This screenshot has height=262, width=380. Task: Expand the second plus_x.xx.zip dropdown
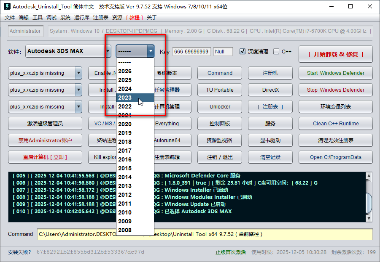[78, 90]
